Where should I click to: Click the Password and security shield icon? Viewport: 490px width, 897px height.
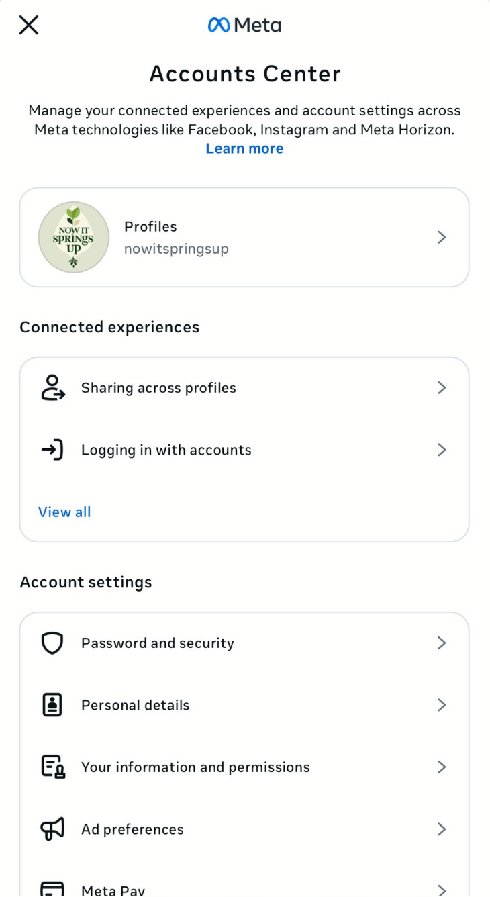pos(52,643)
